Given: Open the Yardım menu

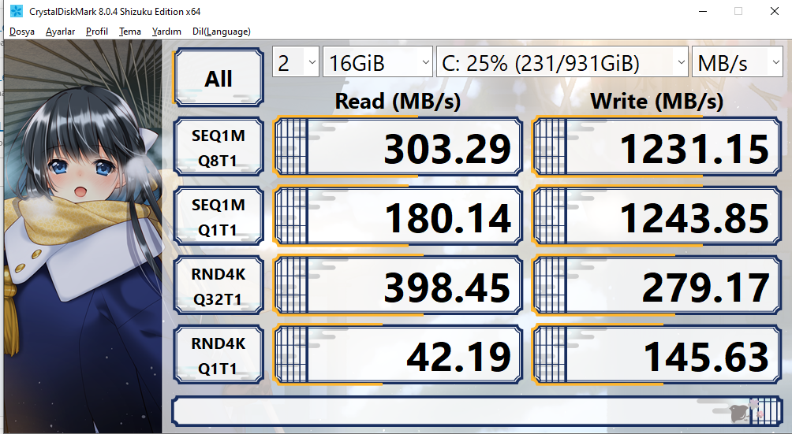Looking at the screenshot, I should pyautogui.click(x=166, y=32).
